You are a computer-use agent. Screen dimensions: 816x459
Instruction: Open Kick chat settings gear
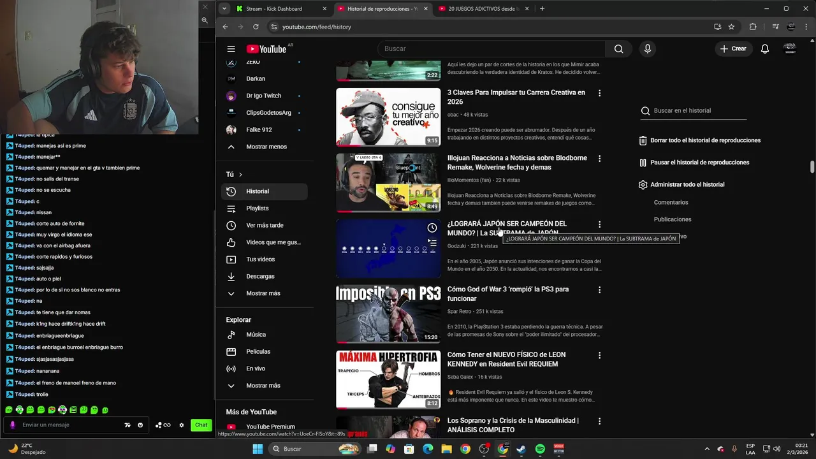[182, 425]
